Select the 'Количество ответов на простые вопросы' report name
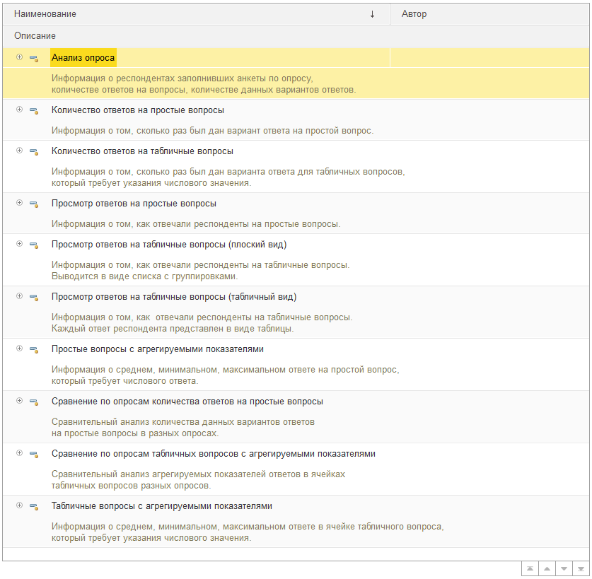 coord(138,110)
